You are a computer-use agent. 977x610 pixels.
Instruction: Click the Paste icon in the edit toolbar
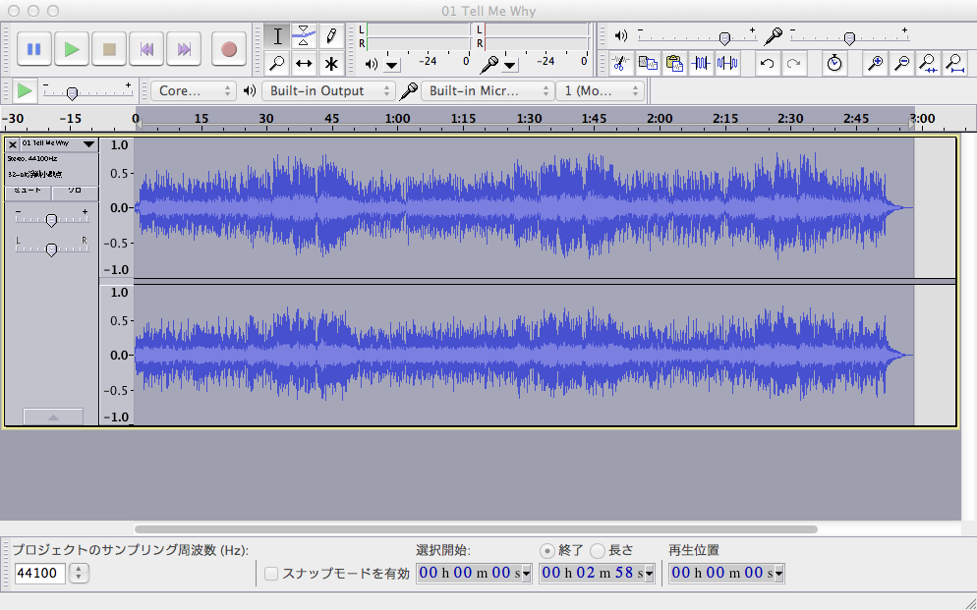pos(674,63)
